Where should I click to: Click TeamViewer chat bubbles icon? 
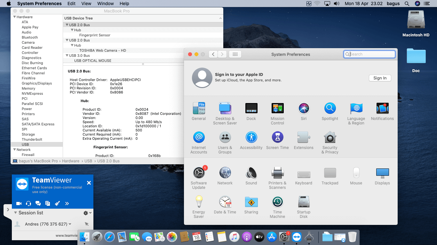38,204
